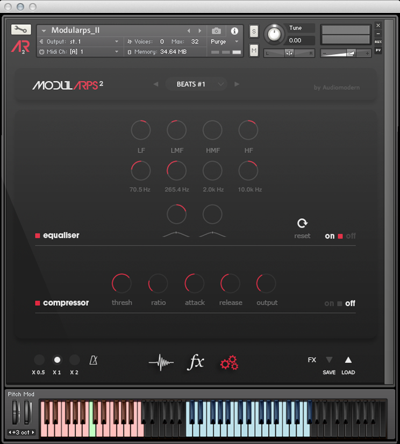Switch to the red gears settings page

(x=230, y=363)
